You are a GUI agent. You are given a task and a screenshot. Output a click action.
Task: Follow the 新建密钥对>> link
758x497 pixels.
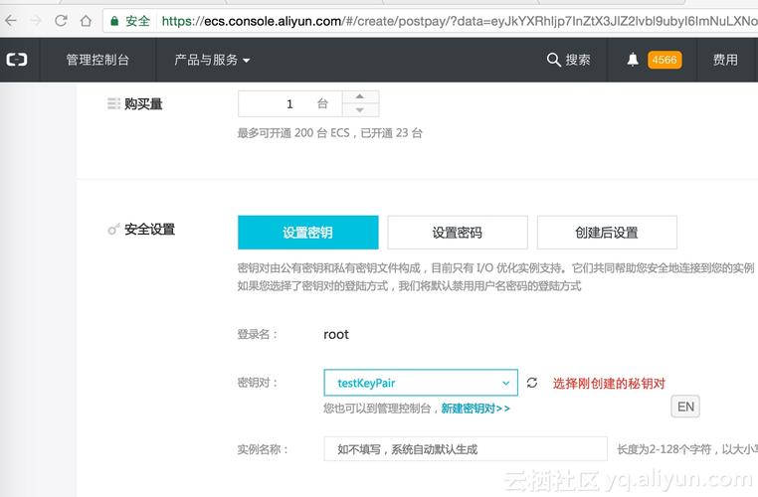475,409
